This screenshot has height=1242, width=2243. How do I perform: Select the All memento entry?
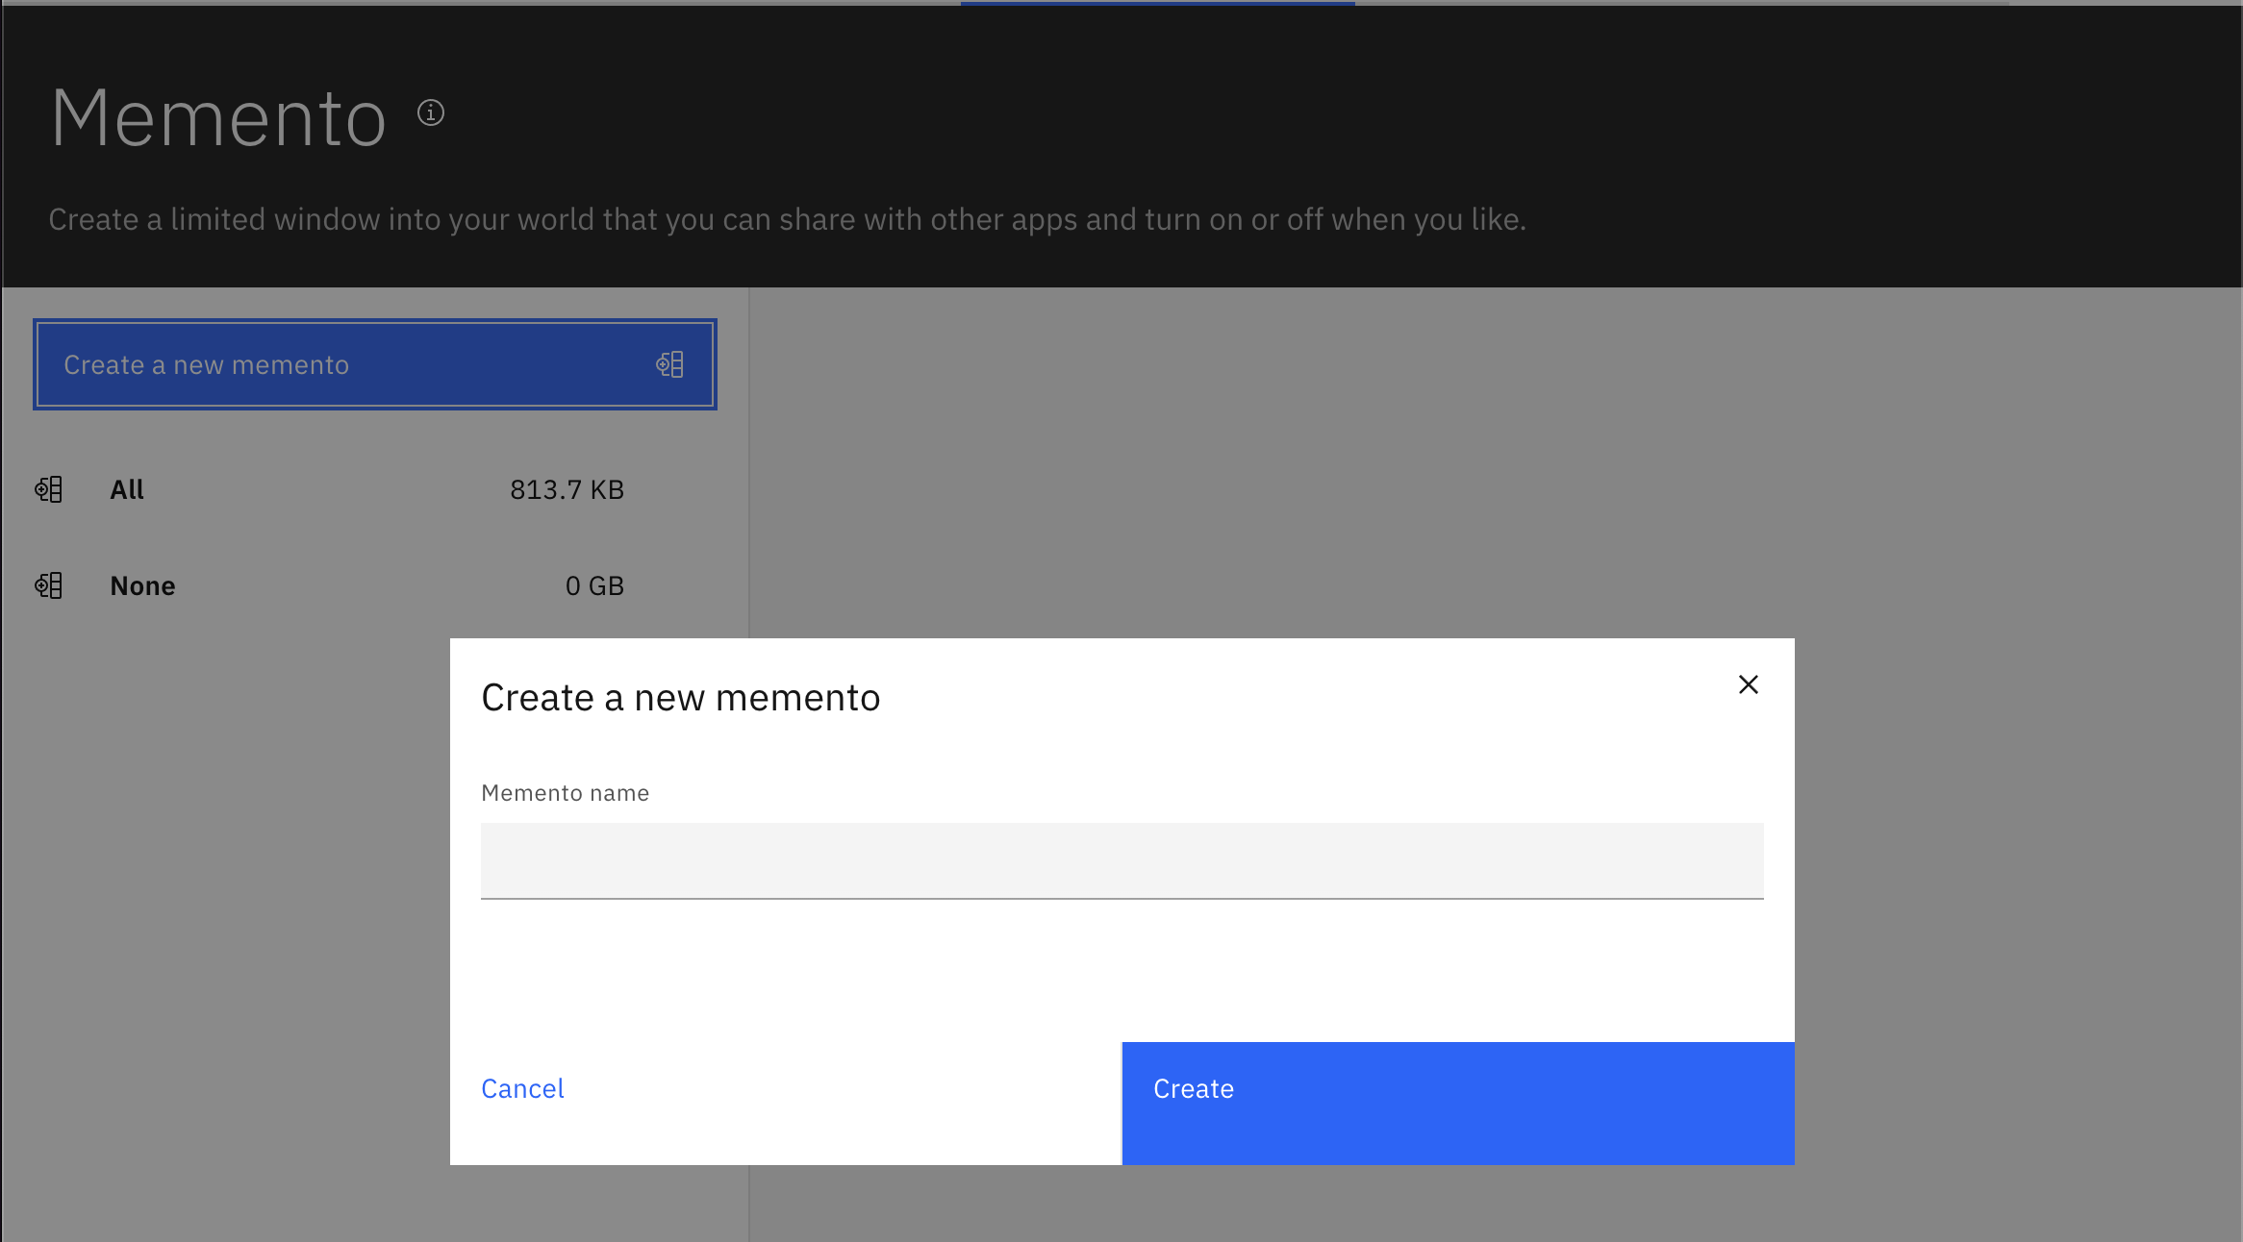[127, 489]
